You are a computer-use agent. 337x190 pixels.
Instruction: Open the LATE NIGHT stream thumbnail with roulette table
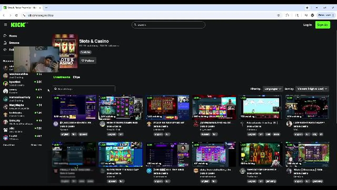[x=307, y=107]
